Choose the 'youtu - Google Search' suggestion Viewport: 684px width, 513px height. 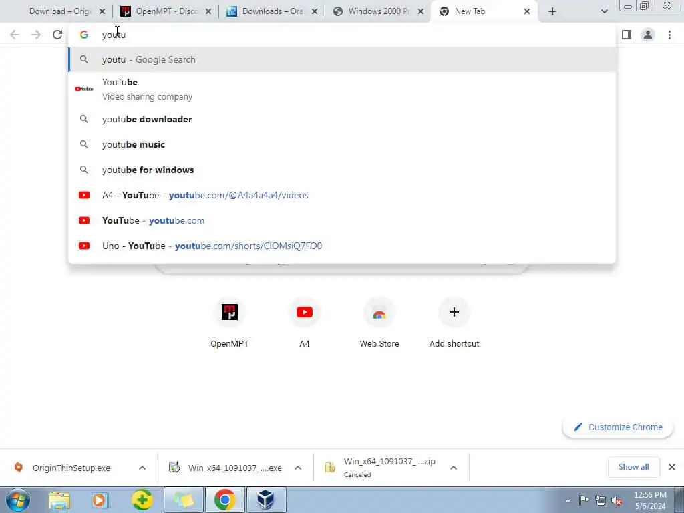342,59
